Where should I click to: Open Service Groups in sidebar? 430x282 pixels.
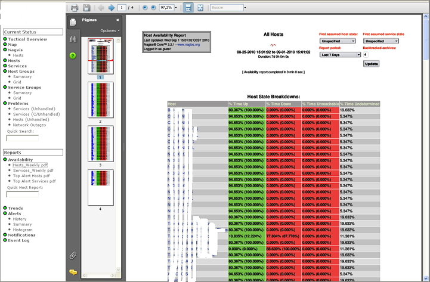coord(24,88)
